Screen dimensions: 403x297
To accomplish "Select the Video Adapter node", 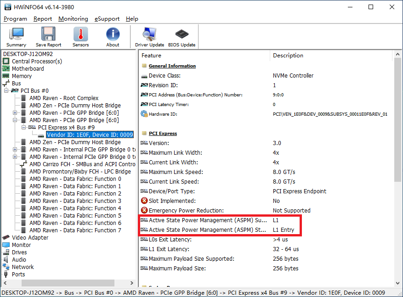I will click(x=30, y=238).
